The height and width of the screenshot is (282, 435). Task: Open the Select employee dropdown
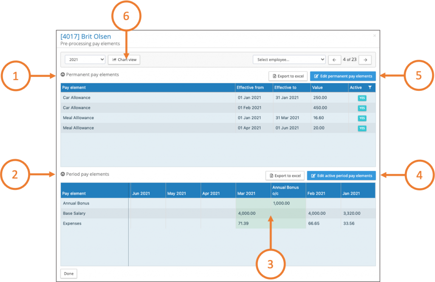pos(289,60)
